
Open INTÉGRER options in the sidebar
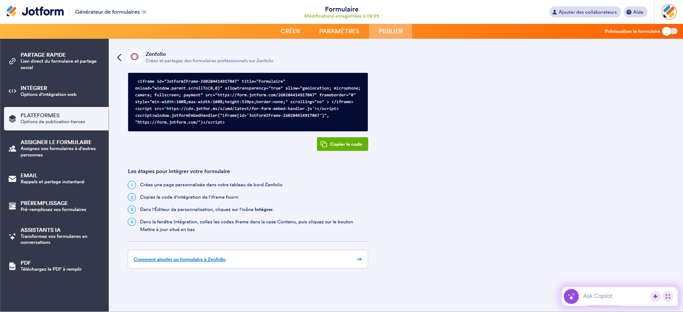pyautogui.click(x=56, y=91)
